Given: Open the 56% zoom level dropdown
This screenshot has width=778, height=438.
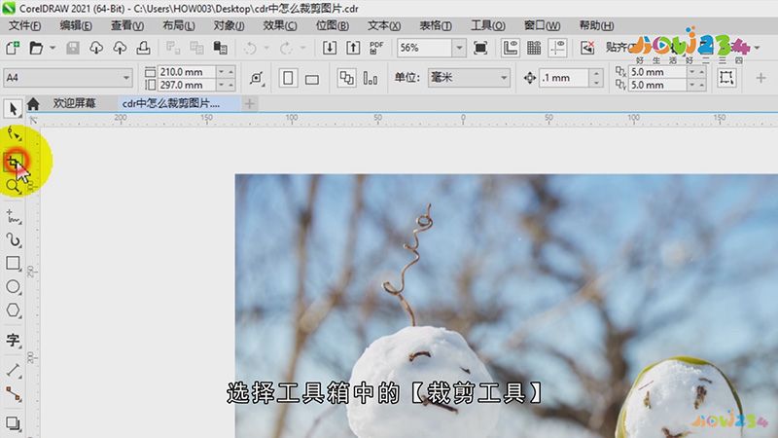Looking at the screenshot, I should (x=459, y=48).
